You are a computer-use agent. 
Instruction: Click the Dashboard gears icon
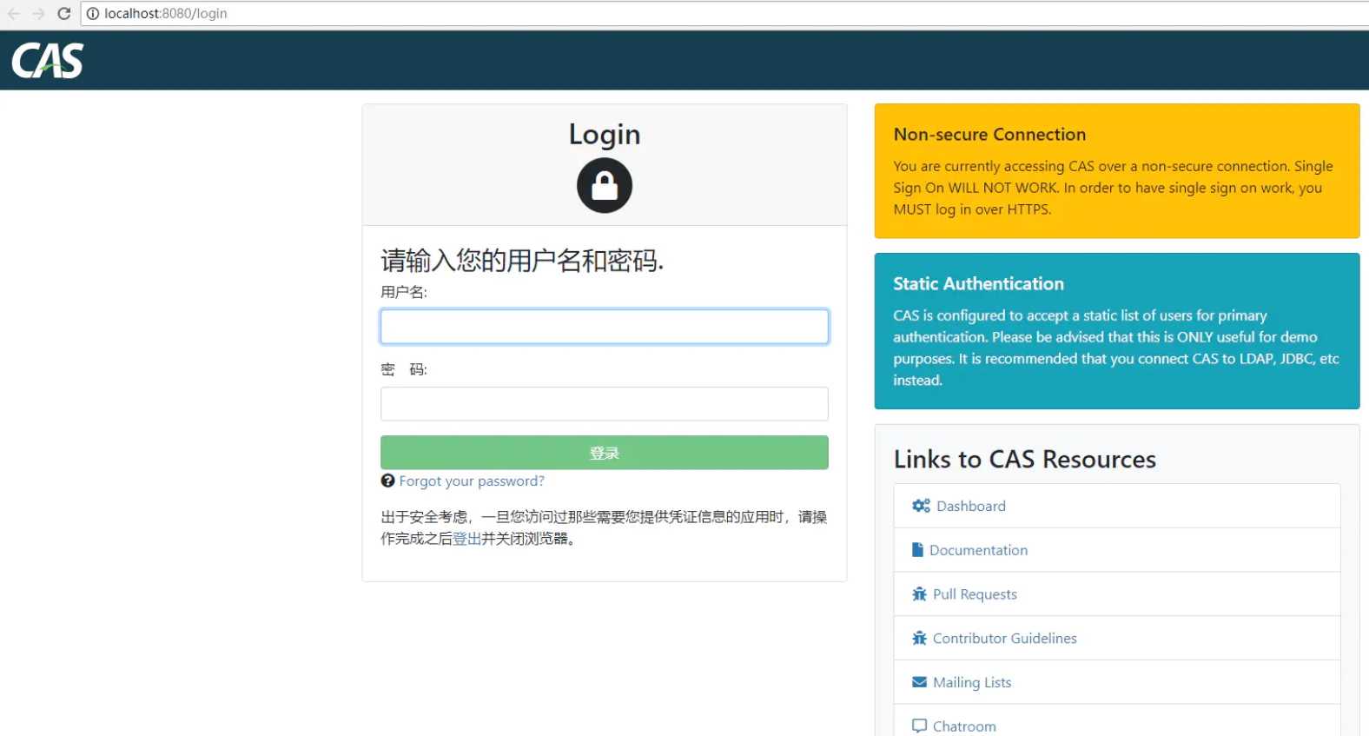pos(921,506)
